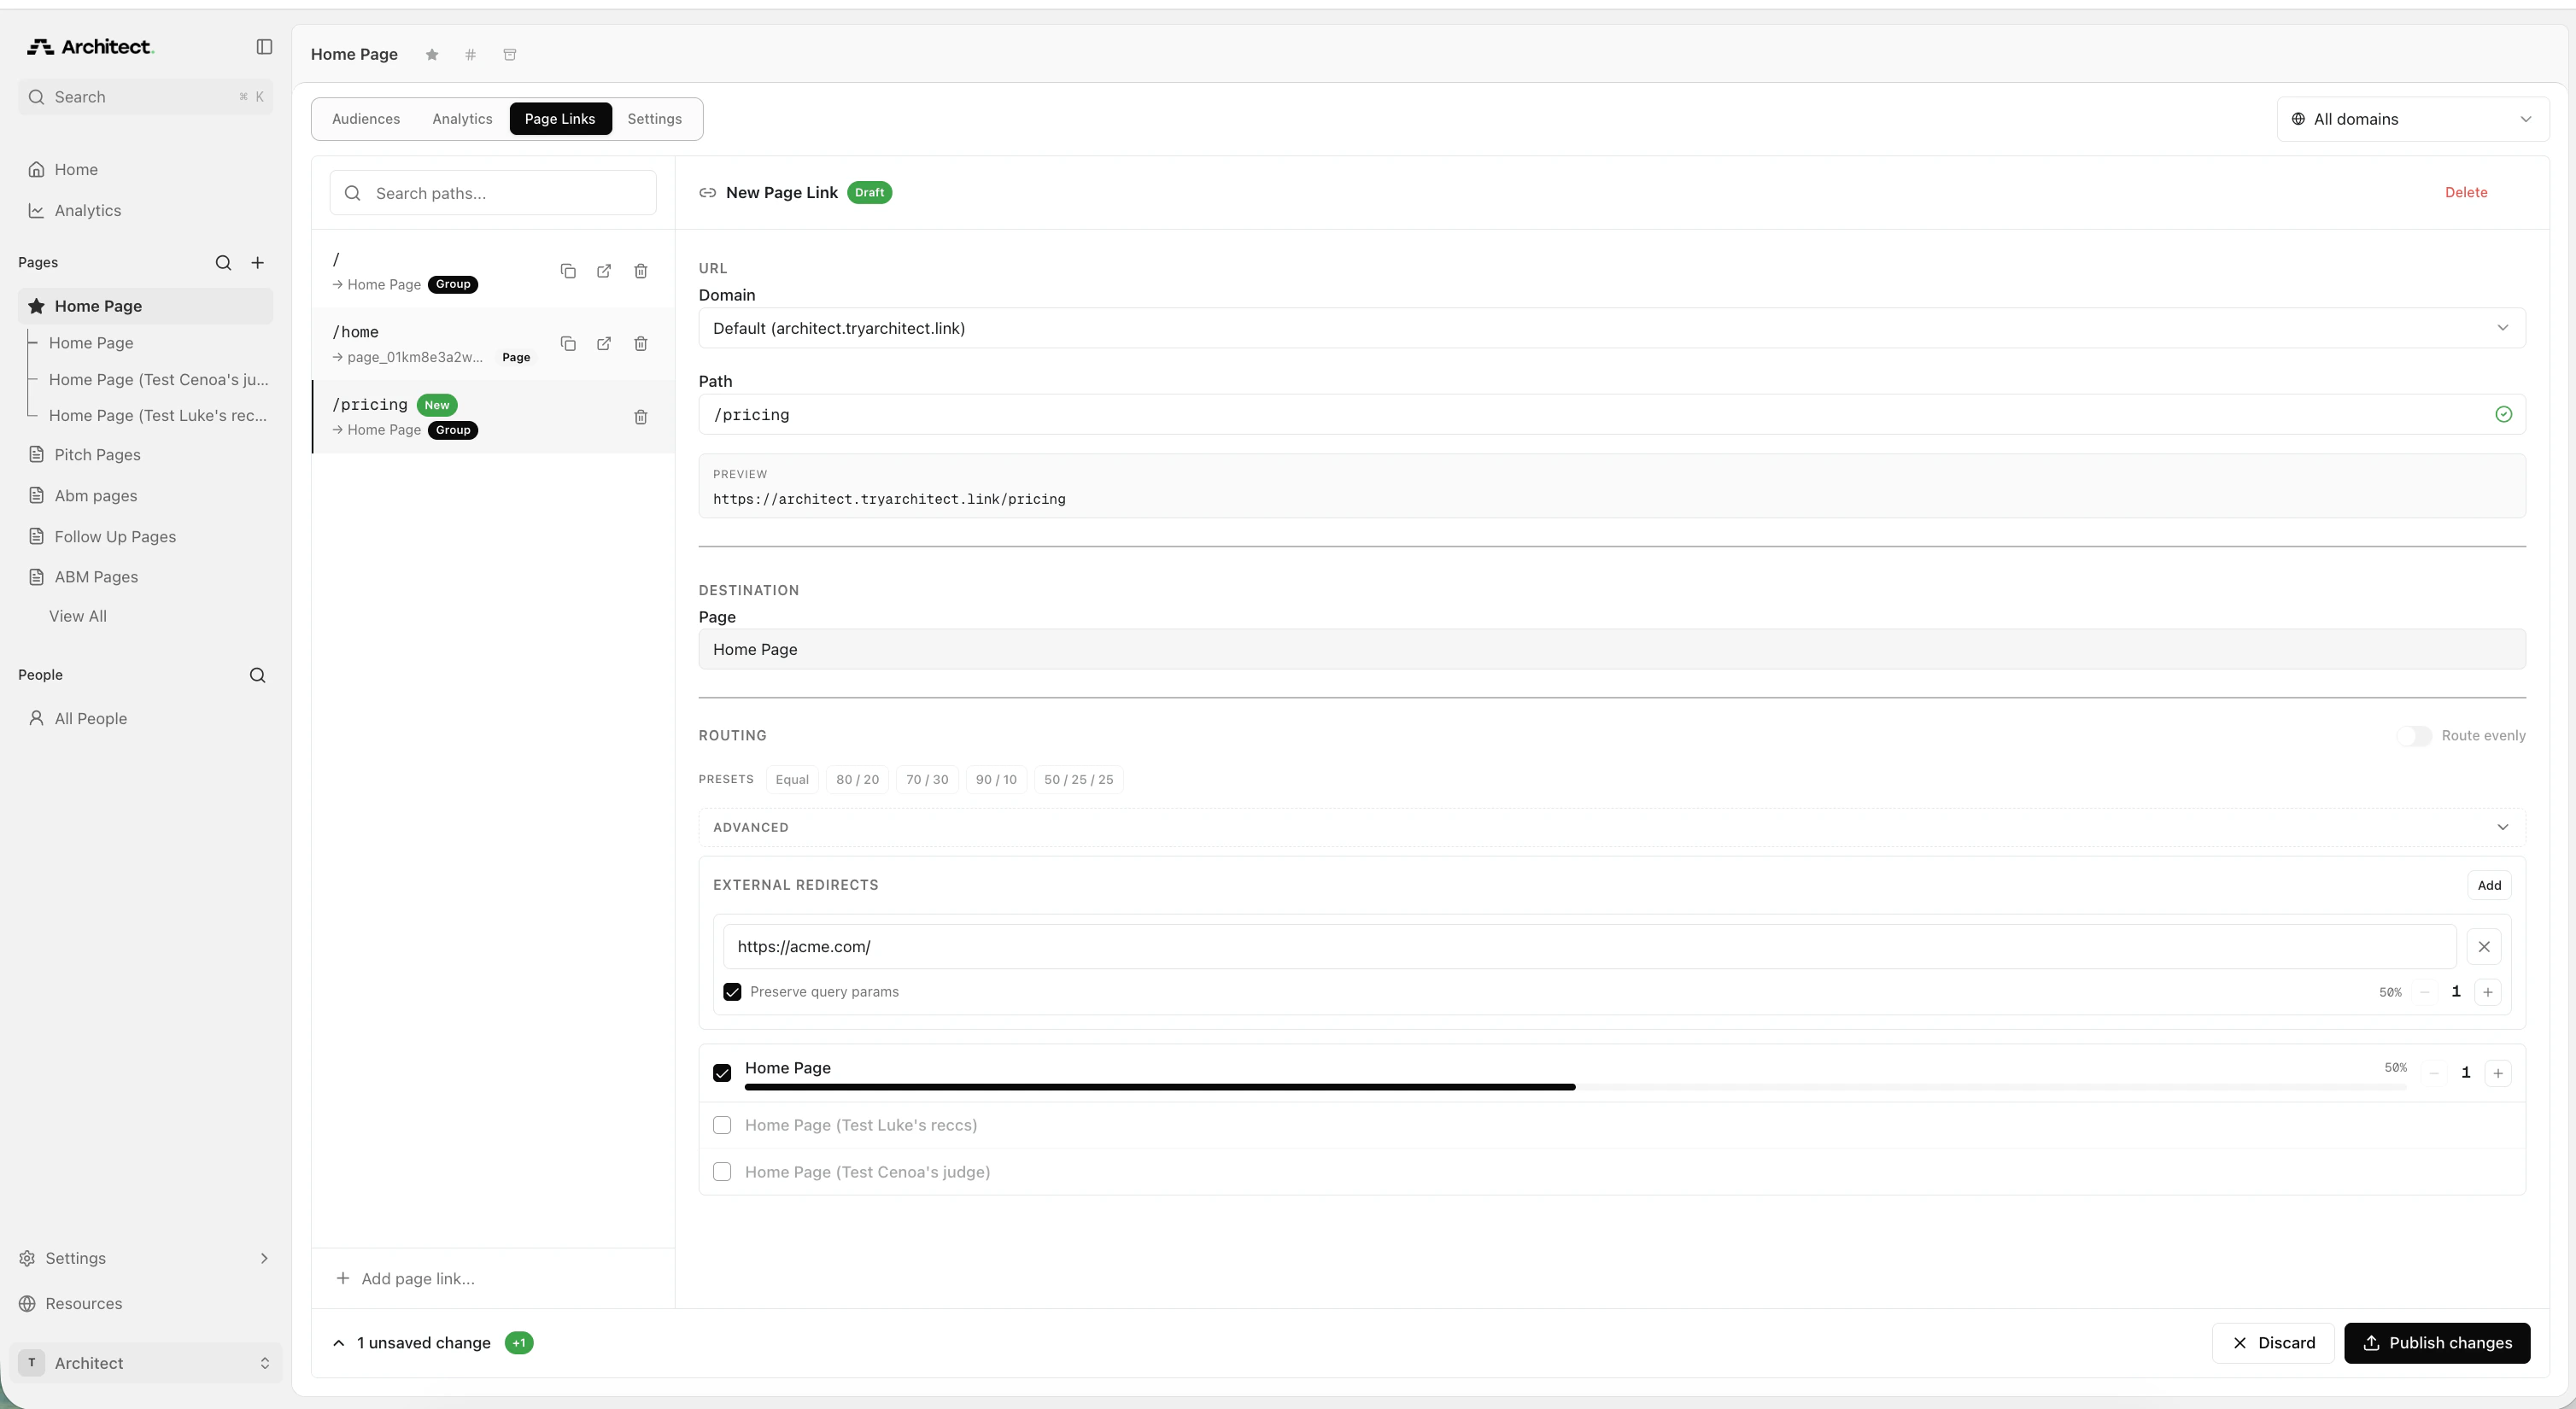Viewport: 2576px width, 1409px height.
Task: Archive Home Page using the archive icon
Action: pyautogui.click(x=510, y=55)
